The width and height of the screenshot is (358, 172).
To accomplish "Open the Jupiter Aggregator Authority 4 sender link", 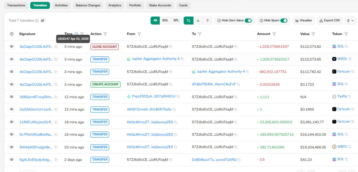I will coord(156,59).
